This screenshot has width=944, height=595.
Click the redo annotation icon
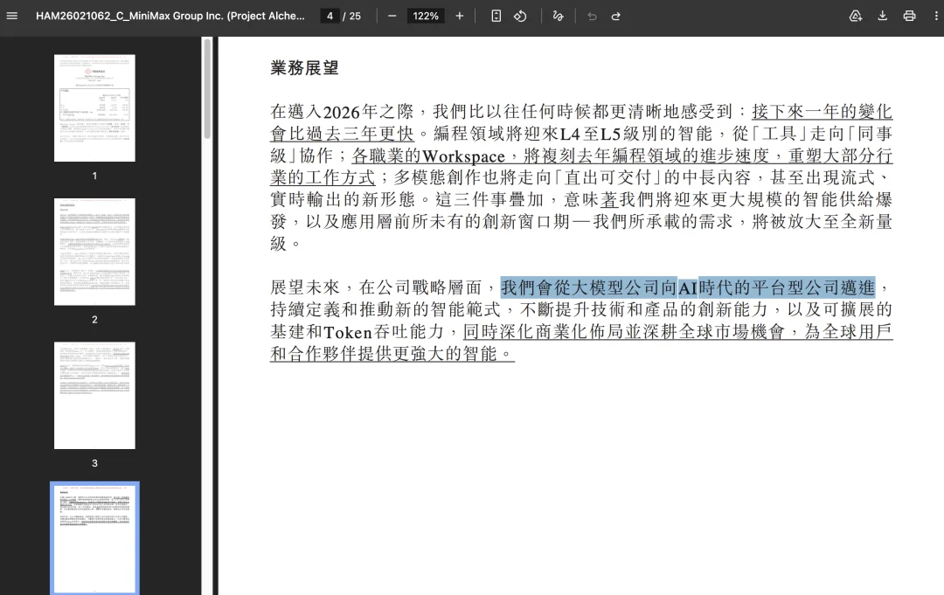[616, 16]
